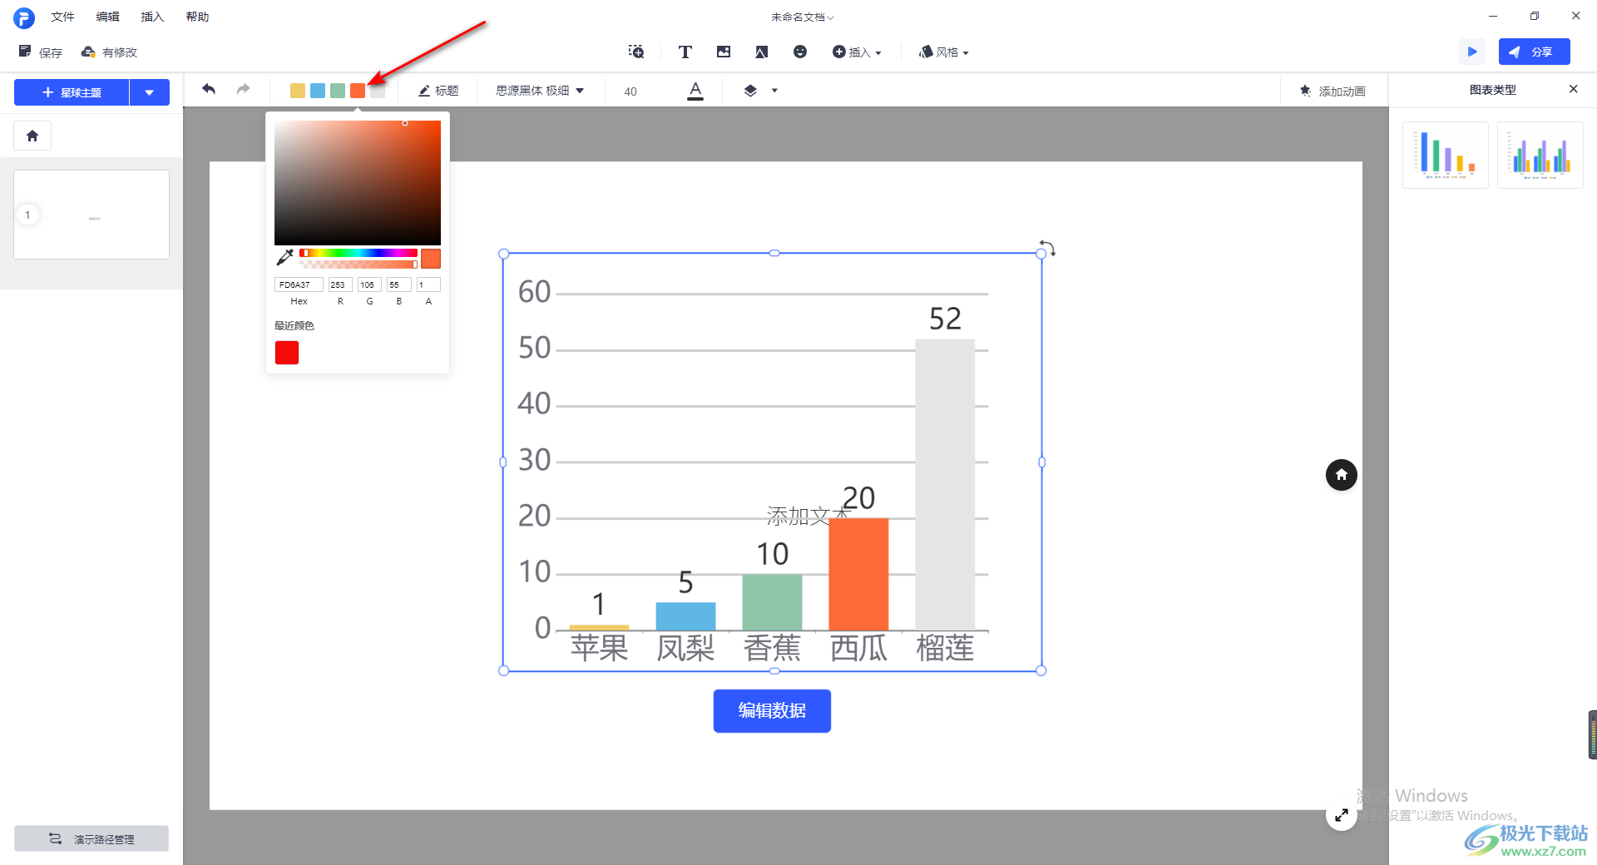
Task: Click the 有修改 cloud status icon
Action: pyautogui.click(x=88, y=52)
